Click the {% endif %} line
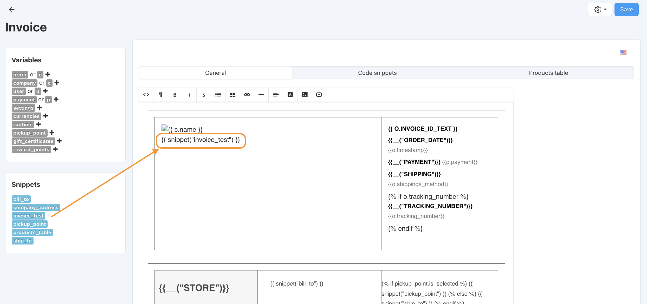This screenshot has width=647, height=304. (x=405, y=229)
